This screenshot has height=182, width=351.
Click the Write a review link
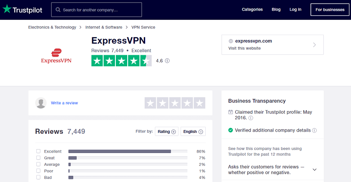[64, 103]
